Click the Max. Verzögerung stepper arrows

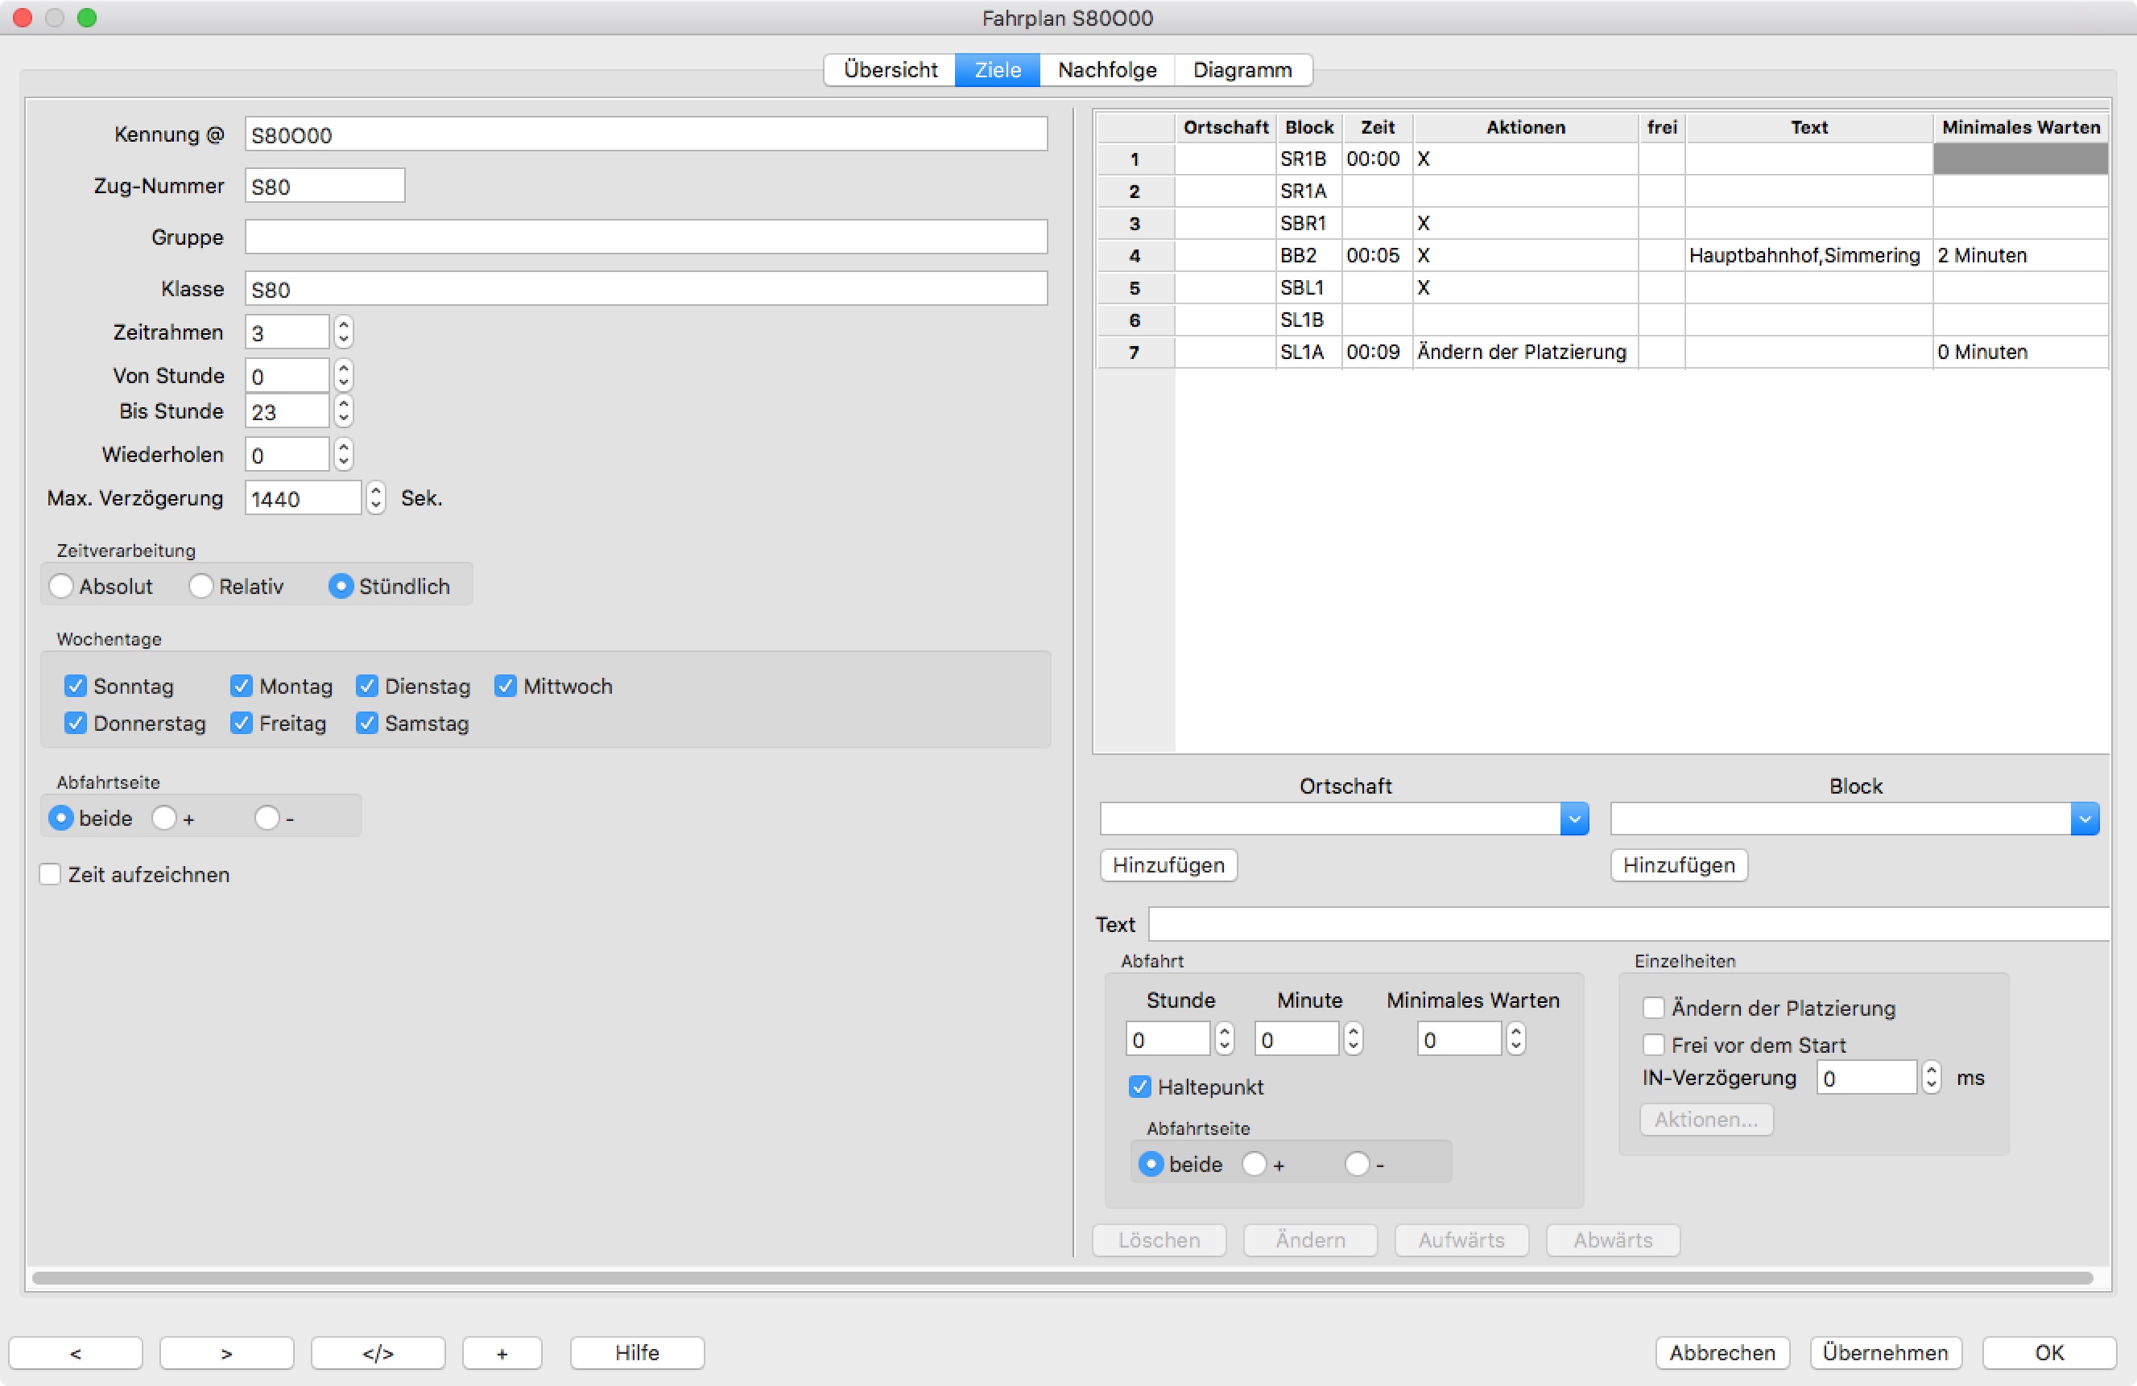click(376, 497)
